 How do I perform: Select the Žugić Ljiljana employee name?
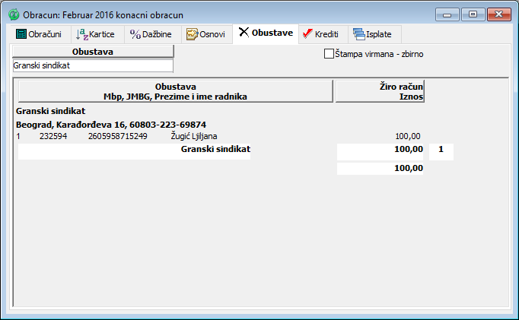194,136
